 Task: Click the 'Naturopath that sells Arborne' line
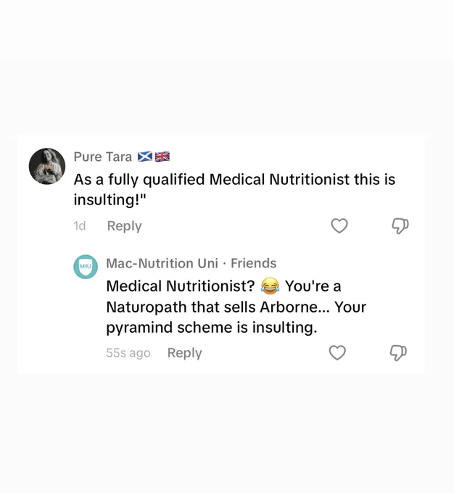pyautogui.click(x=218, y=307)
